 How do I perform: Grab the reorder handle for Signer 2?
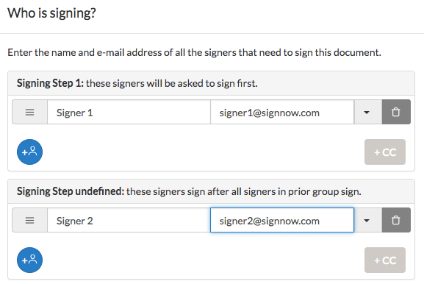tap(29, 220)
